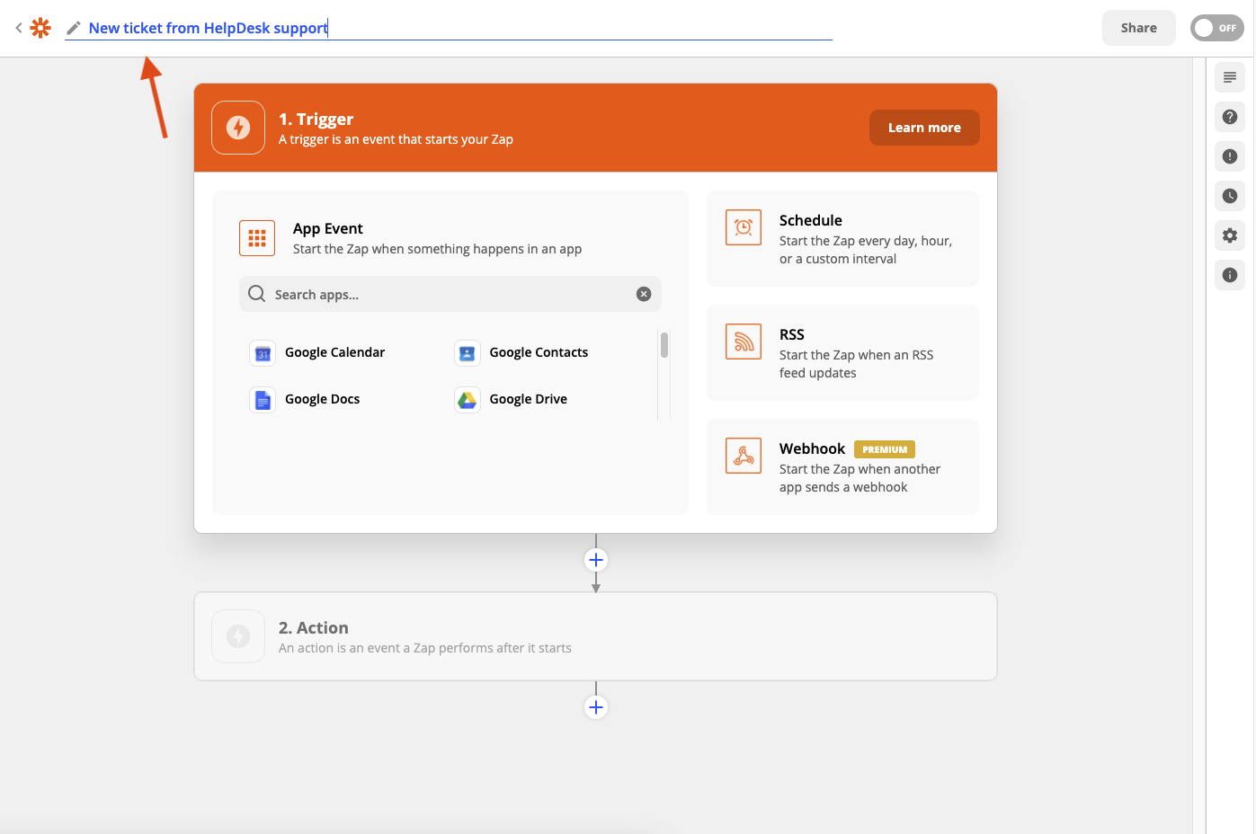The height and width of the screenshot is (834, 1256).
Task: Click the Learn more button
Action: pos(924,128)
